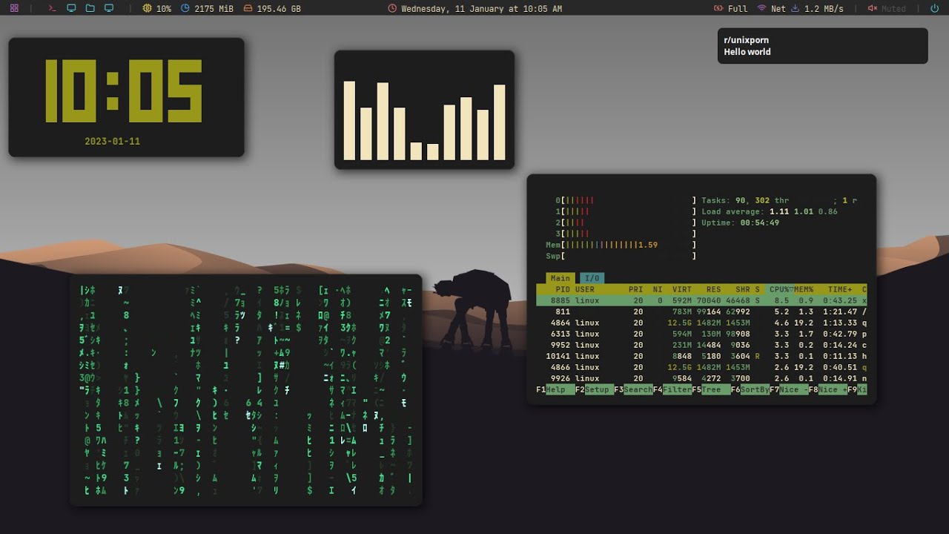This screenshot has width=949, height=534.
Task: Sort by the TIME+ column header
Action: click(840, 289)
